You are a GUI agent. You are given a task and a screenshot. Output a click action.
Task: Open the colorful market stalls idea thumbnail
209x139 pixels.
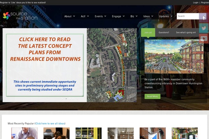(x=185, y=133)
